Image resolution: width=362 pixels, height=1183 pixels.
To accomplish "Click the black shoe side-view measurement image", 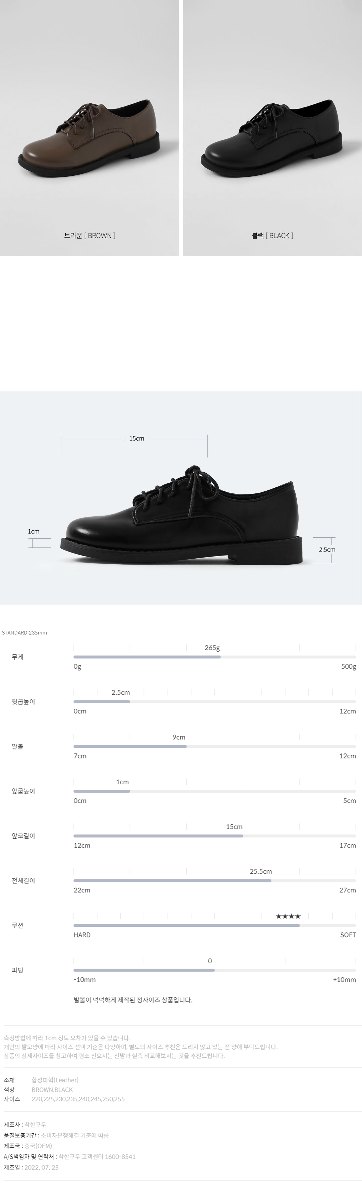I will point(181,497).
